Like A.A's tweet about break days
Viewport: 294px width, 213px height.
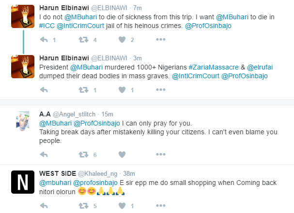(121, 155)
